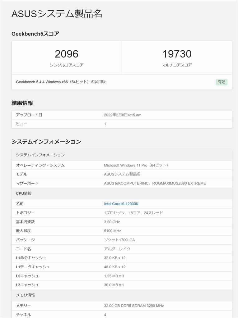Click the ASUSシステム製品名 page title
This screenshot has width=238, height=318.
tap(57, 14)
